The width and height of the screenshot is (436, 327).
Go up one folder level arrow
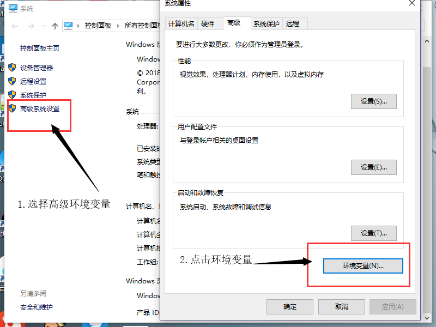pos(55,26)
